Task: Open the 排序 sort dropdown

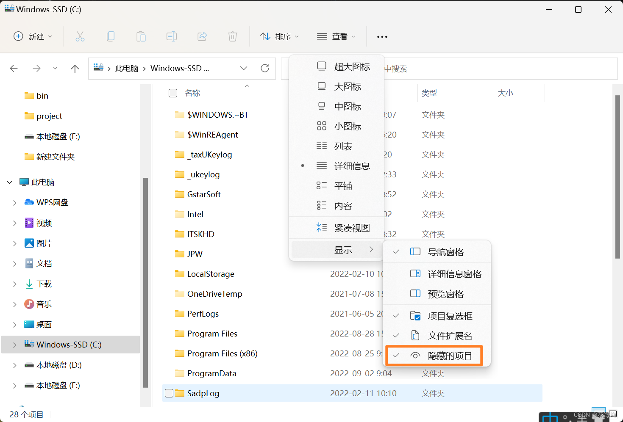Action: click(x=279, y=36)
